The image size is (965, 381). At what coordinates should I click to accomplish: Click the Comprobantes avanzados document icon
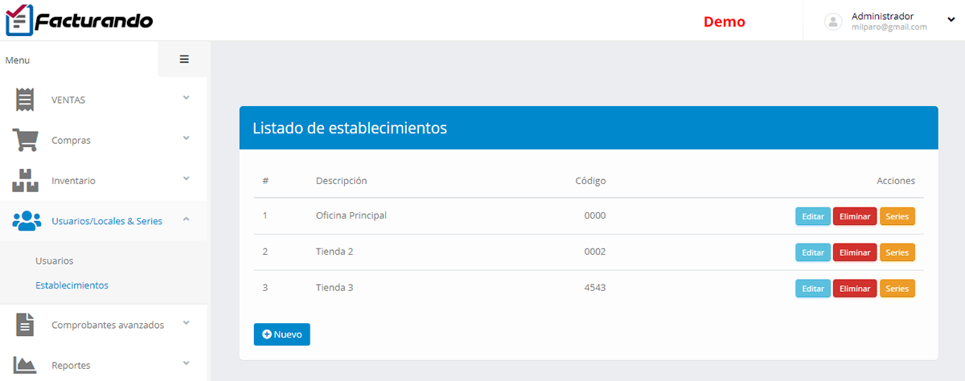25,325
